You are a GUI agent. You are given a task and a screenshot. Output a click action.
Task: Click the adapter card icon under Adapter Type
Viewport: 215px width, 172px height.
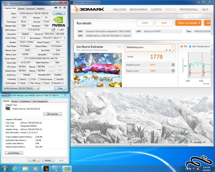(8, 109)
